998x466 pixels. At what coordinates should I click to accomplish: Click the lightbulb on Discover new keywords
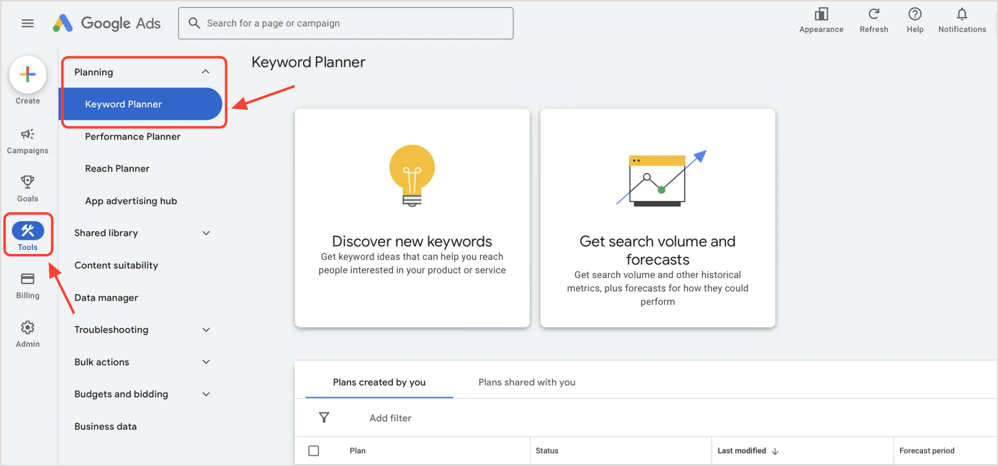coord(412,176)
